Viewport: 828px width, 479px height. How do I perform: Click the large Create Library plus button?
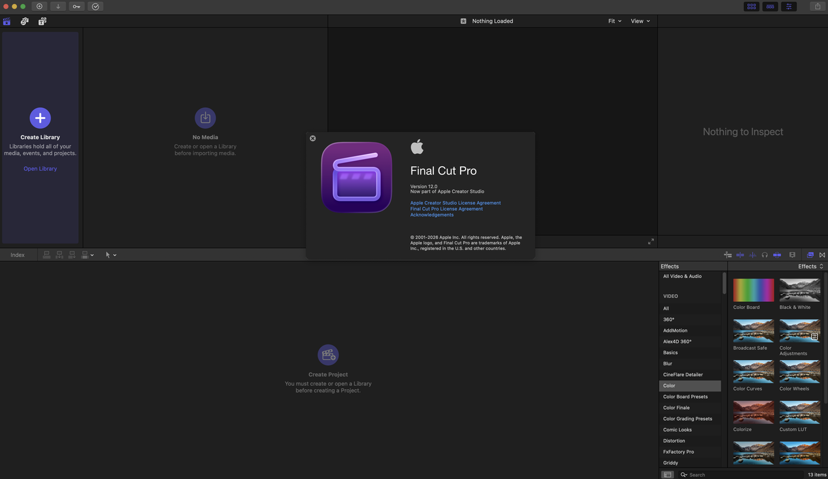pos(40,118)
